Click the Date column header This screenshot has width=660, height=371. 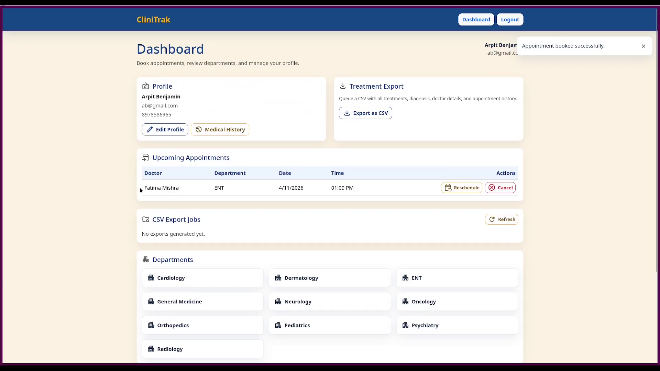click(x=285, y=173)
